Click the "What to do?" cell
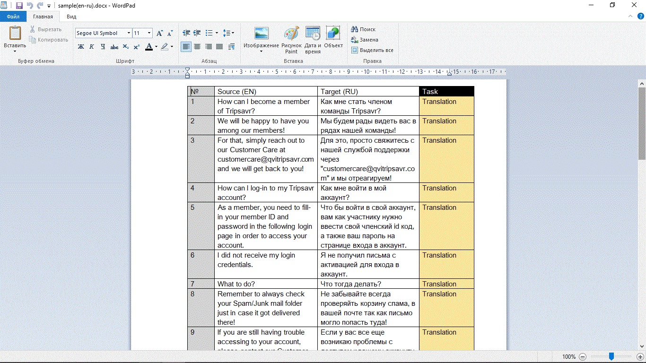This screenshot has height=363, width=646. coord(266,284)
